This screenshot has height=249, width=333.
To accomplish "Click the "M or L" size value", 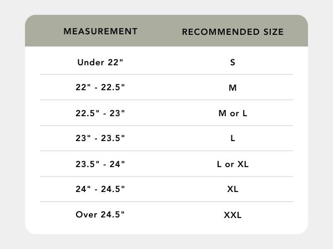I will pyautogui.click(x=233, y=113).
